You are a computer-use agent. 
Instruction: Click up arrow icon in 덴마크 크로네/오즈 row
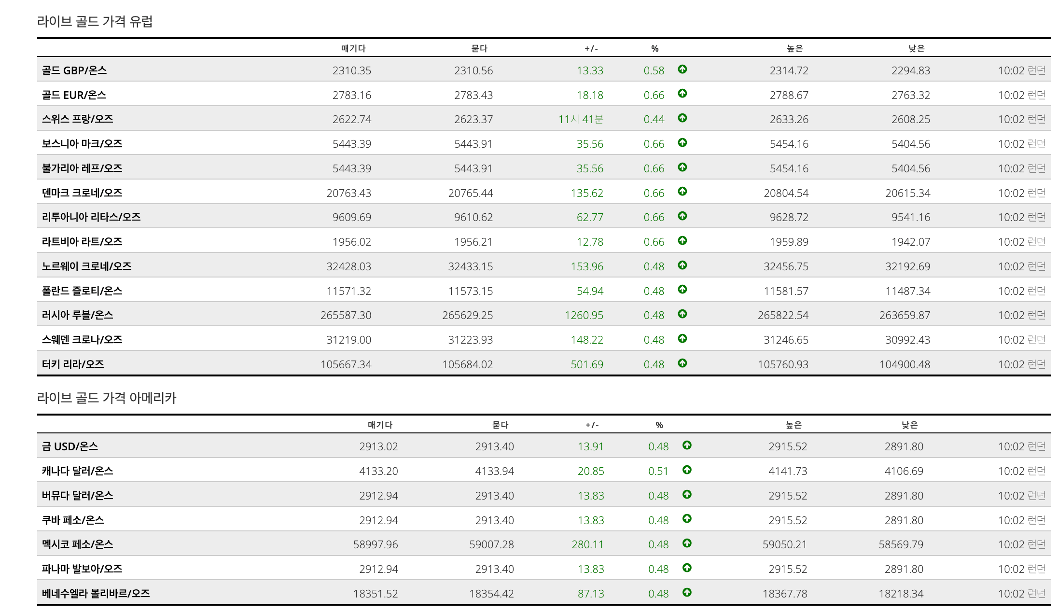click(682, 192)
